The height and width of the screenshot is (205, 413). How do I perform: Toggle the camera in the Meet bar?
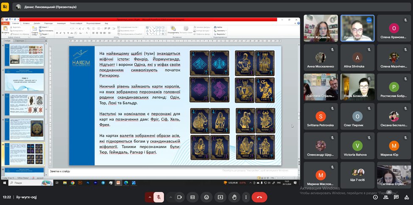click(x=180, y=197)
